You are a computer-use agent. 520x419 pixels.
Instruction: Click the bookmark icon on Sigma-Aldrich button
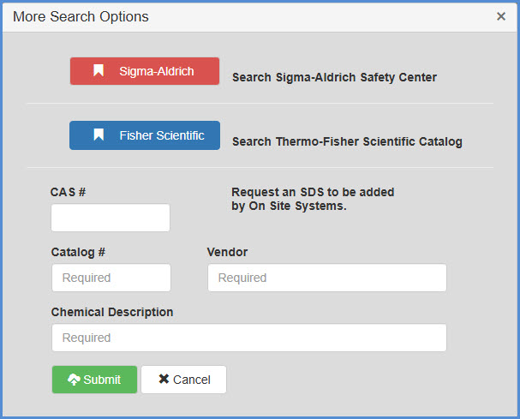point(99,71)
